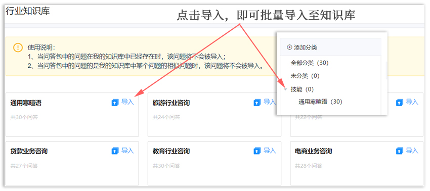Click 导入 link for 电商业务咨询
Screen dimensions: 430x191
coord(412,151)
